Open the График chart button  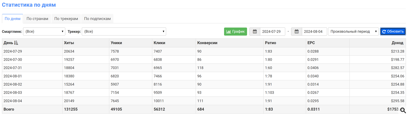coord(235,32)
